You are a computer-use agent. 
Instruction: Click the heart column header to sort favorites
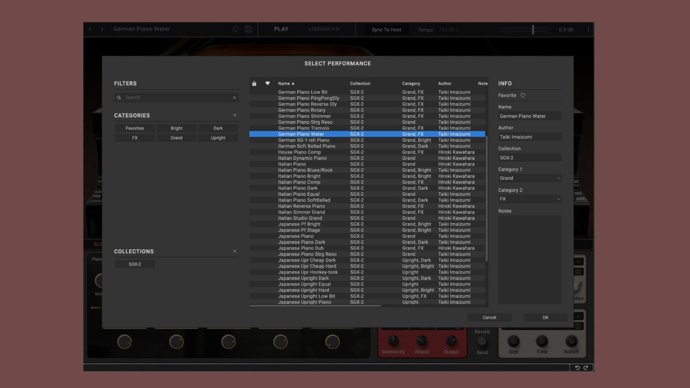268,84
